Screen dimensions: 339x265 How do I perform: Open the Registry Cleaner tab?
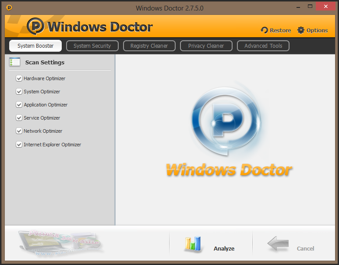click(x=149, y=46)
